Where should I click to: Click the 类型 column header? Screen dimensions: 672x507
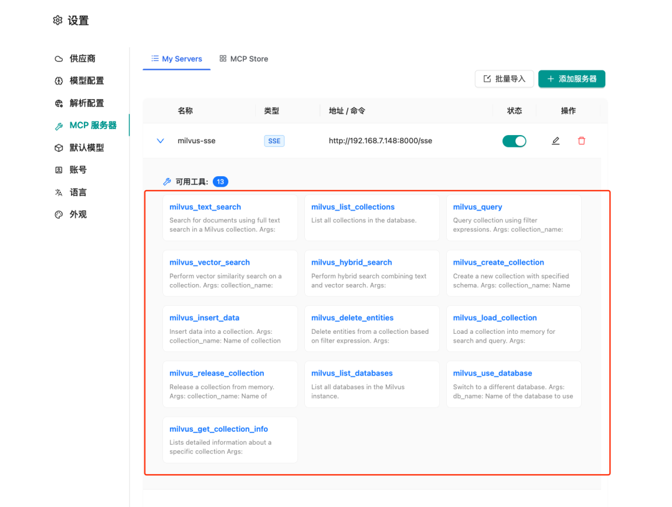(x=272, y=111)
